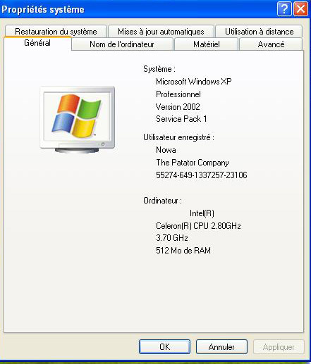Screen dimensions: 311x364
Task: Switch to Restauration du système tab
Action: point(56,32)
